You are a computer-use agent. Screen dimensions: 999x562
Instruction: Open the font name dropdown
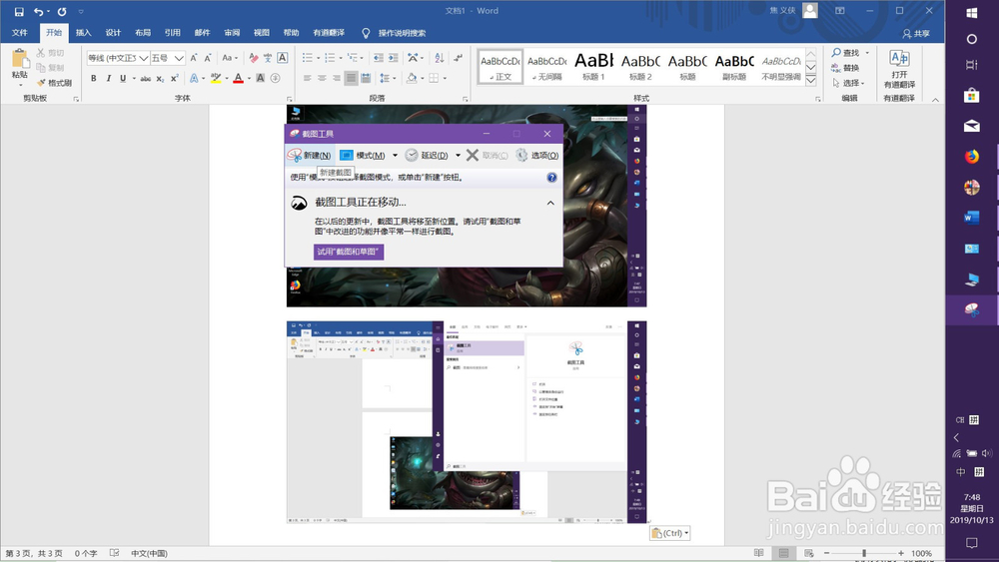click(x=144, y=58)
